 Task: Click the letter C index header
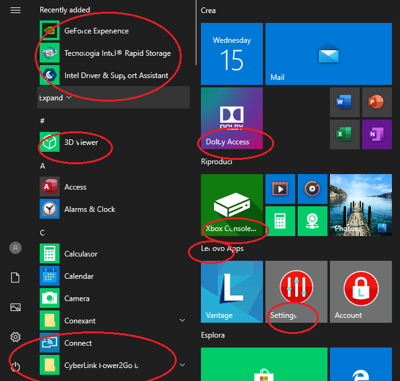coord(42,233)
